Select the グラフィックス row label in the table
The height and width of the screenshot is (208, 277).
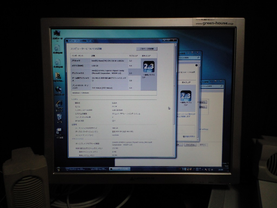tap(78, 73)
